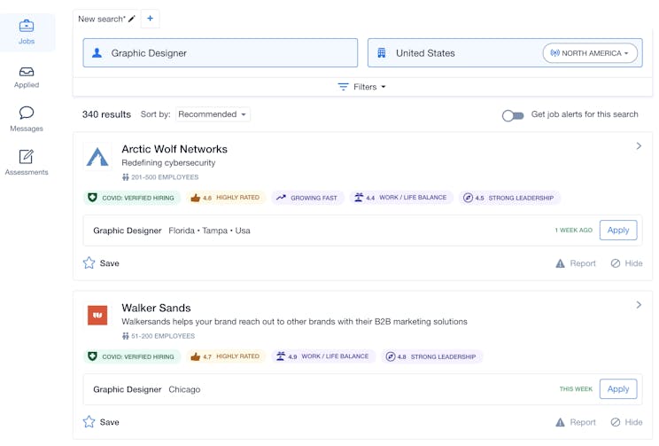The image size is (659, 446).
Task: Click the warning triangle for Arctic Wolf Networks
Action: tap(560, 263)
